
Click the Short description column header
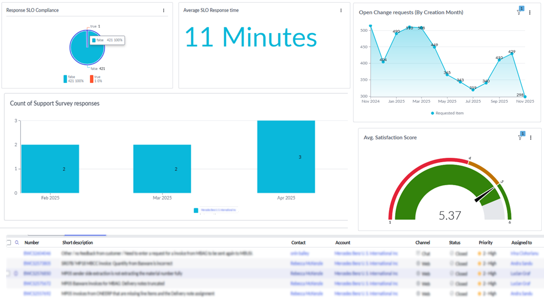coord(78,242)
